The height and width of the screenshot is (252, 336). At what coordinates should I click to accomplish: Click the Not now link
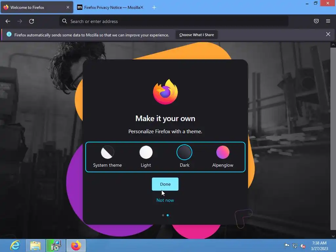pyautogui.click(x=165, y=200)
